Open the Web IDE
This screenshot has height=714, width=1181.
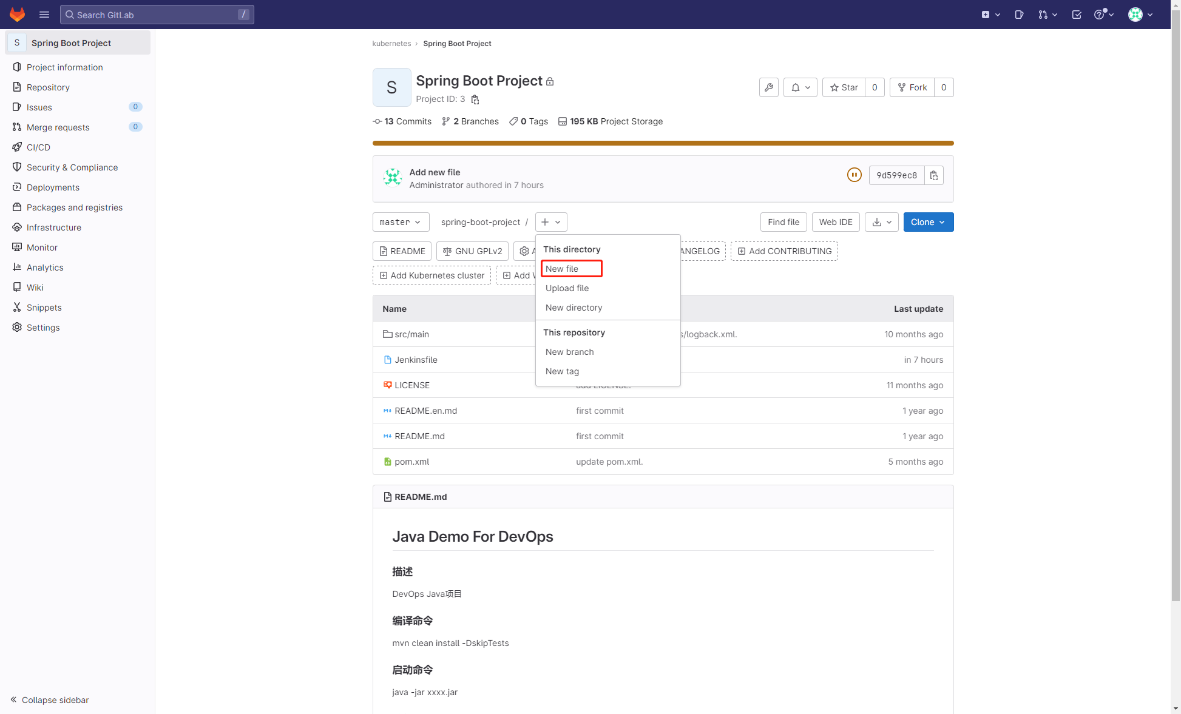coord(836,222)
